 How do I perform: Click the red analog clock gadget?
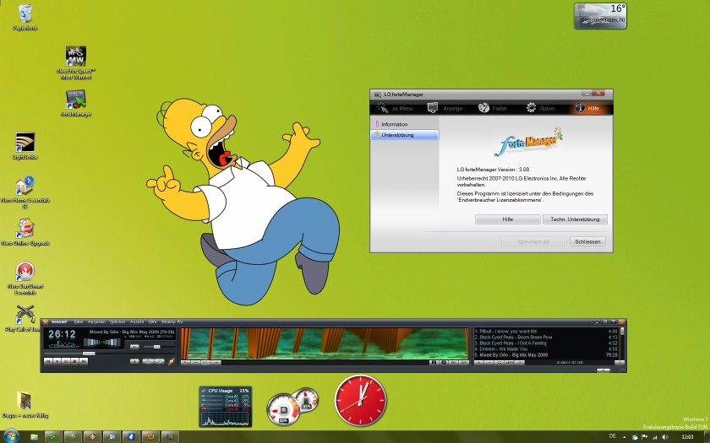[359, 400]
